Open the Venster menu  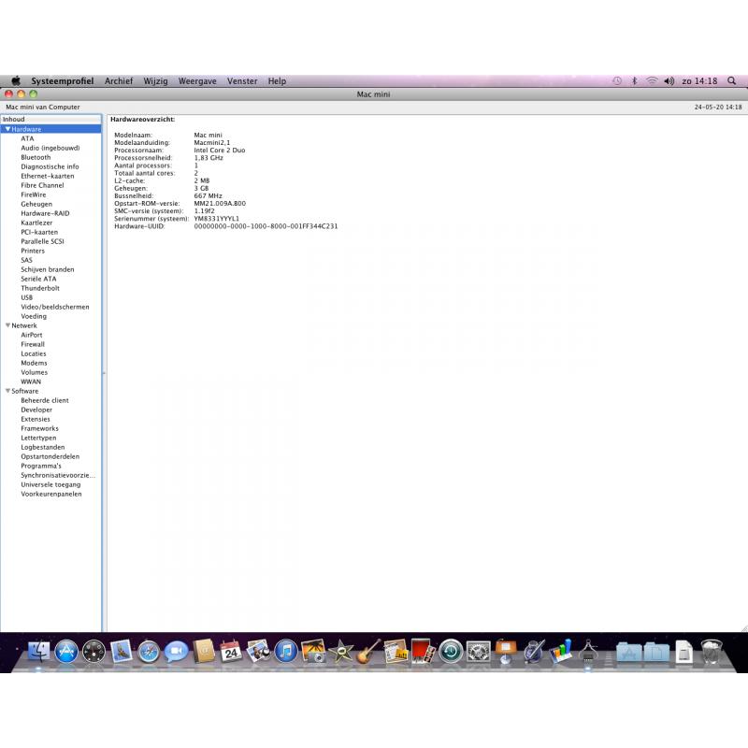(242, 81)
